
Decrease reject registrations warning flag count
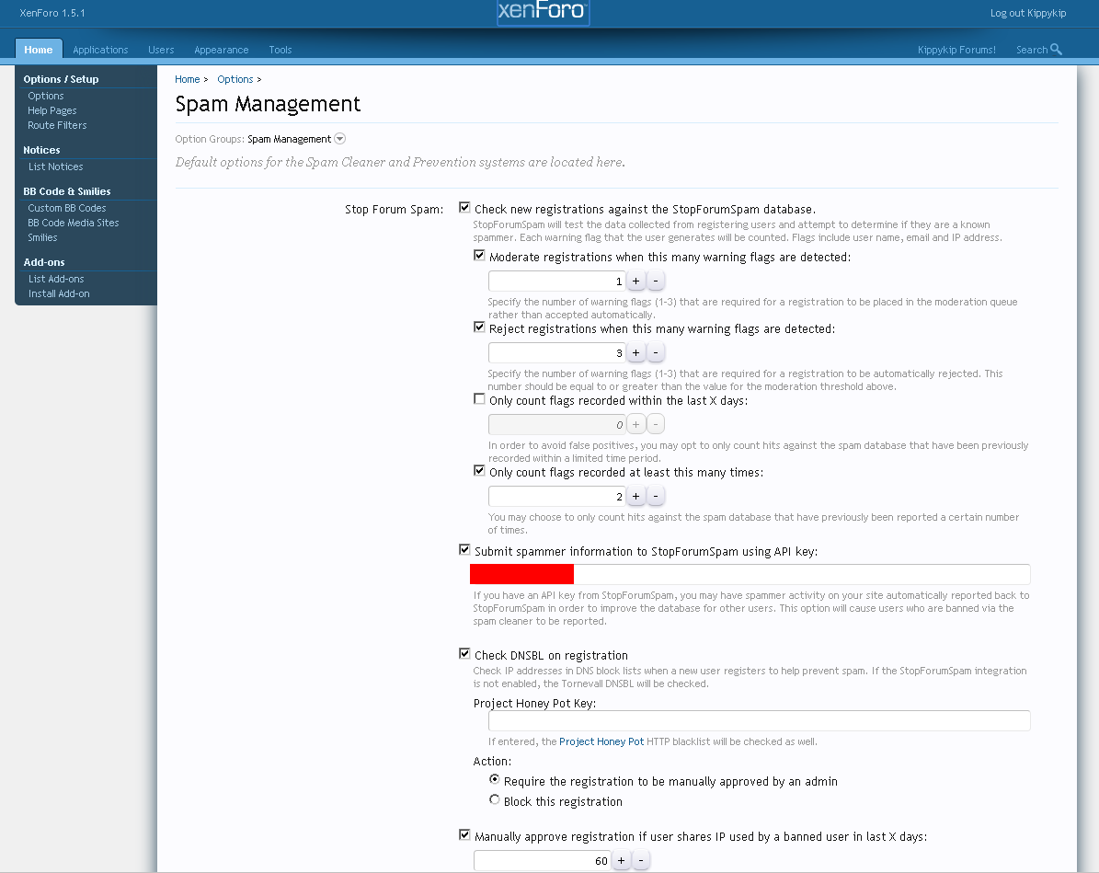656,353
